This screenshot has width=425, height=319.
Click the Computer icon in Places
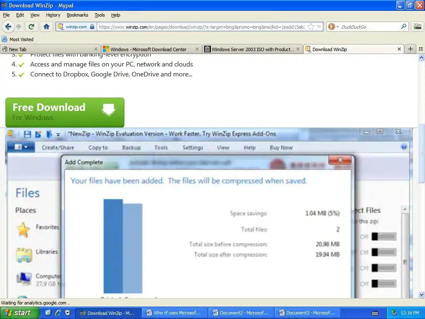tap(24, 279)
